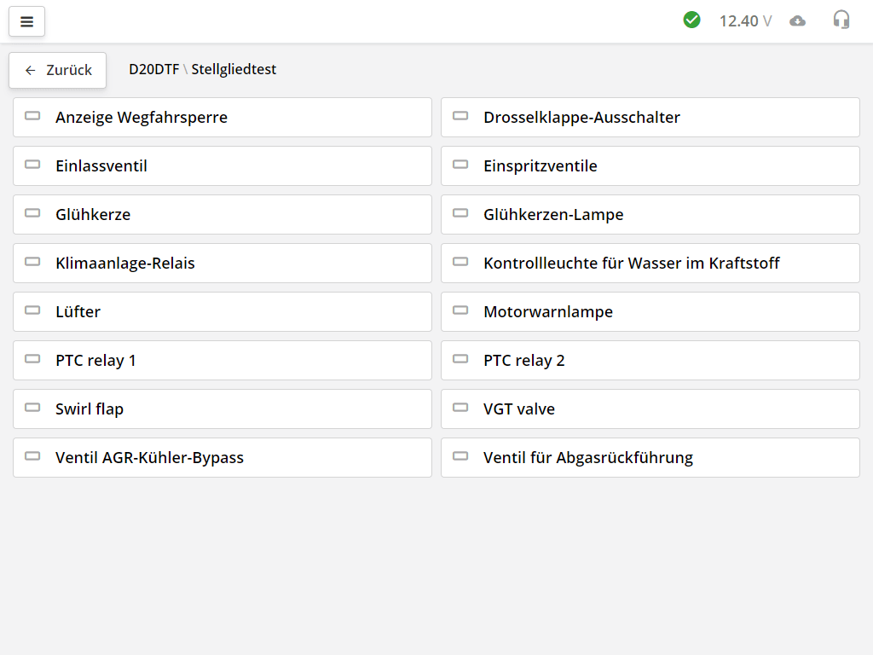Screen dimensions: 873x655
Task: Choose Klimaanlage-Relais from the list
Action: 223,264
